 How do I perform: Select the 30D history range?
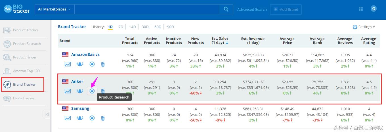(x=145, y=27)
